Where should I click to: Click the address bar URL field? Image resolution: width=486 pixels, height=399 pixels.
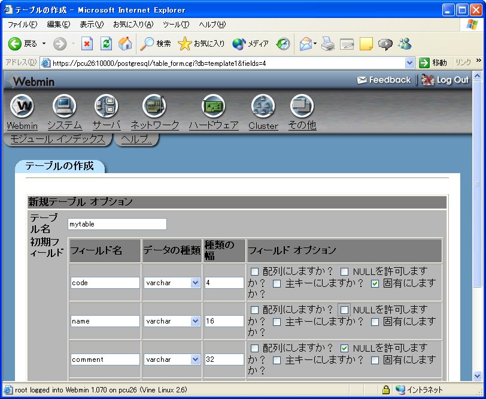click(223, 63)
